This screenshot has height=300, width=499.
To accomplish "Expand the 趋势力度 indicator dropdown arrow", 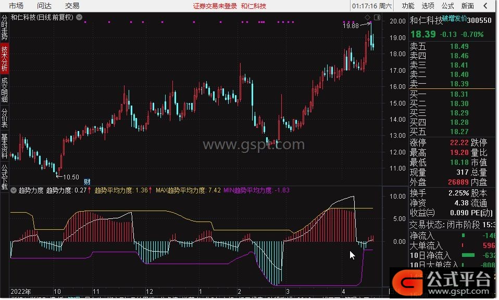I will [x=14, y=190].
